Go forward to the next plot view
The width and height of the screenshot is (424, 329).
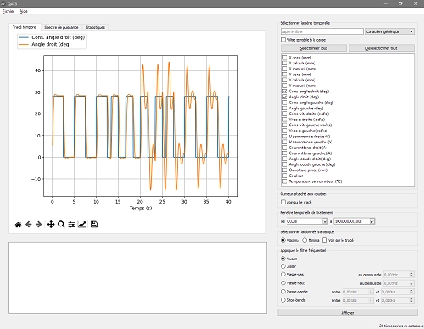[38, 225]
